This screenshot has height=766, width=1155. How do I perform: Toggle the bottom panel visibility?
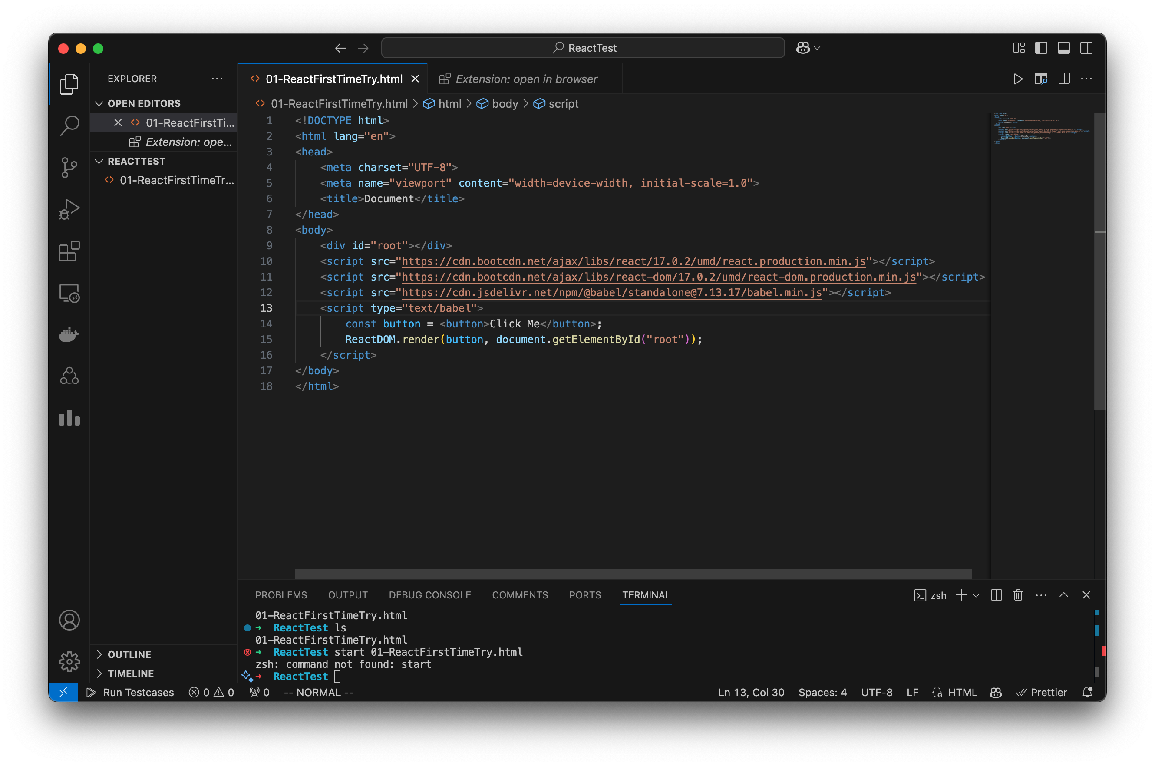click(1064, 47)
